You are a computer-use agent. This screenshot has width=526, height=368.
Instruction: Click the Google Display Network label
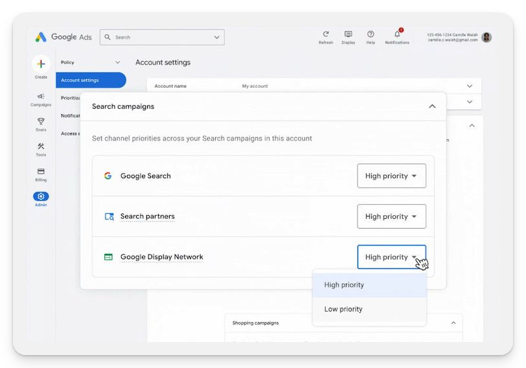(x=162, y=257)
